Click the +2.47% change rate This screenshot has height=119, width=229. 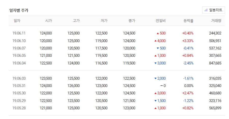click(188, 93)
